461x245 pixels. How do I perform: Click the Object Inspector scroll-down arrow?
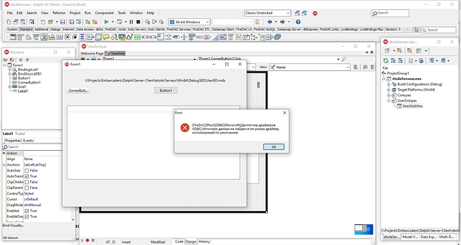73,220
